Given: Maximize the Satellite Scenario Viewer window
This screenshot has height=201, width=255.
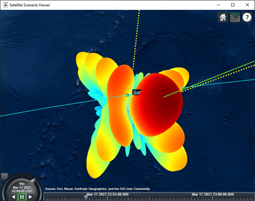Looking at the screenshot, I should (233, 5).
